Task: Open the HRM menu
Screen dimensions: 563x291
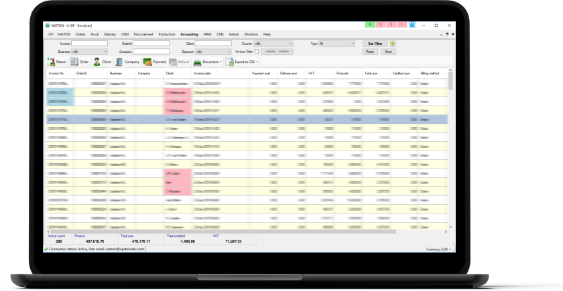Action: (x=207, y=34)
